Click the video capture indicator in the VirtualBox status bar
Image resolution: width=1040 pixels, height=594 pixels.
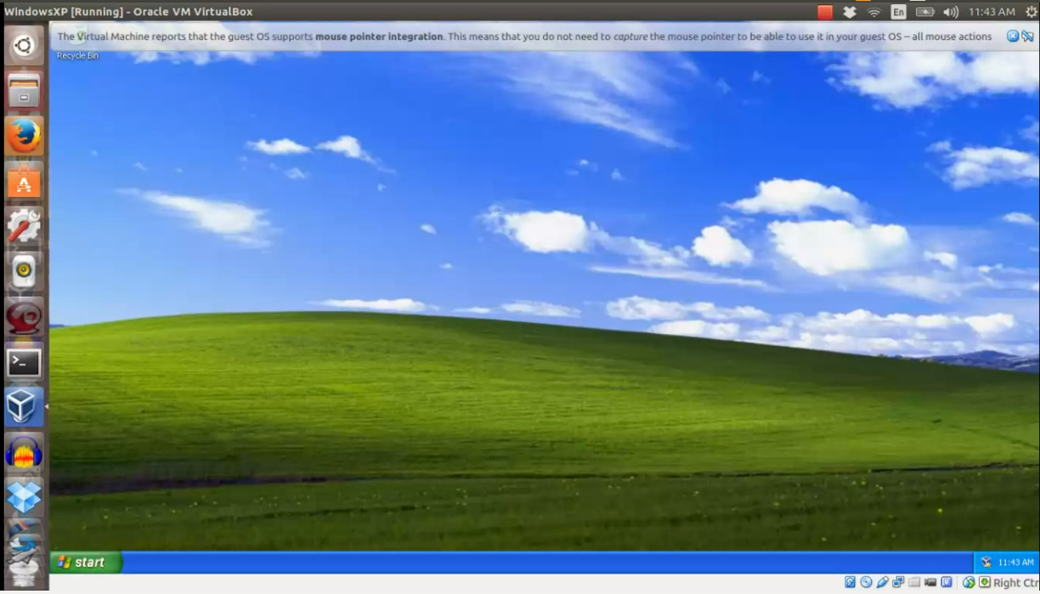(930, 582)
